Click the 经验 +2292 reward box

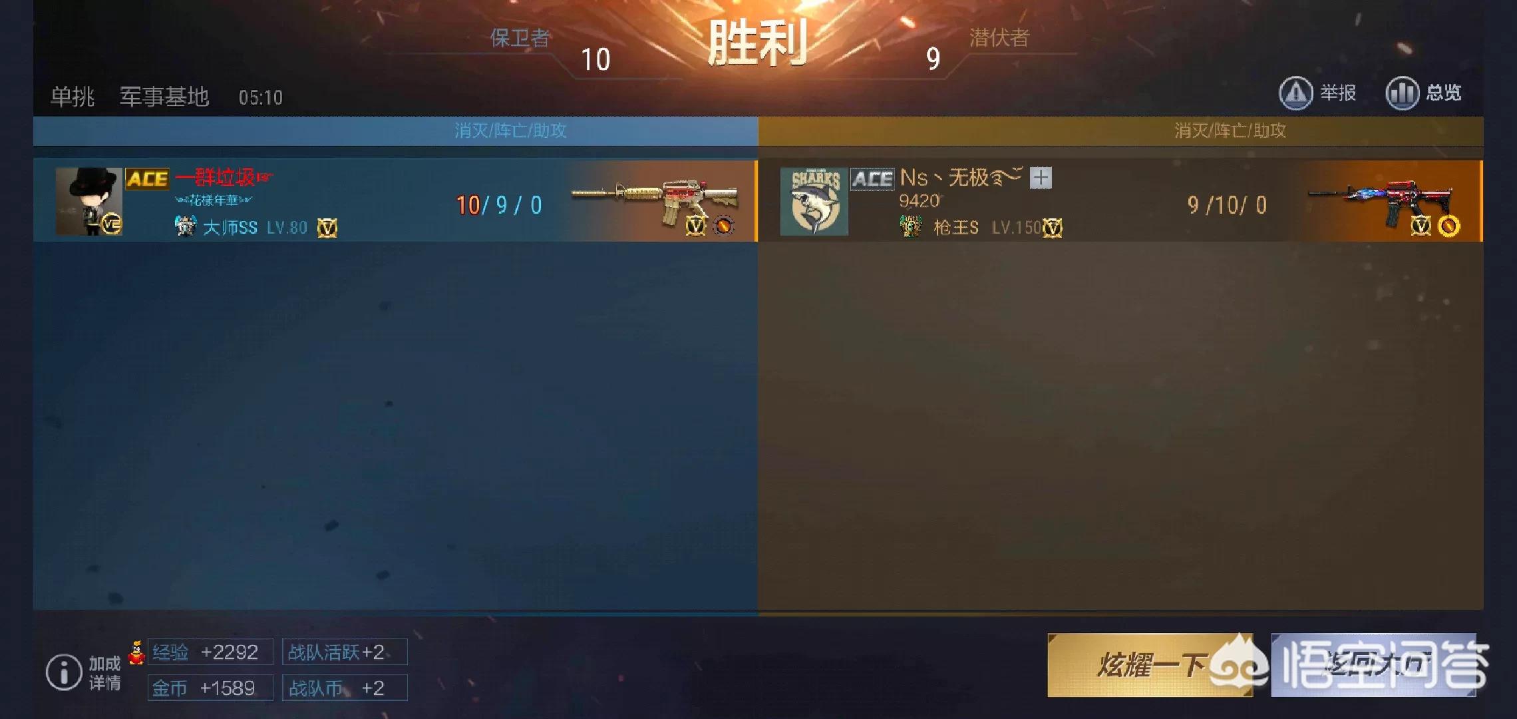pos(210,652)
